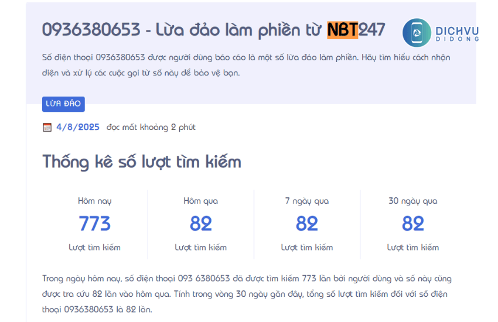Click the '30 ngày qua' label
The height and width of the screenshot is (322, 498).
tap(413, 201)
